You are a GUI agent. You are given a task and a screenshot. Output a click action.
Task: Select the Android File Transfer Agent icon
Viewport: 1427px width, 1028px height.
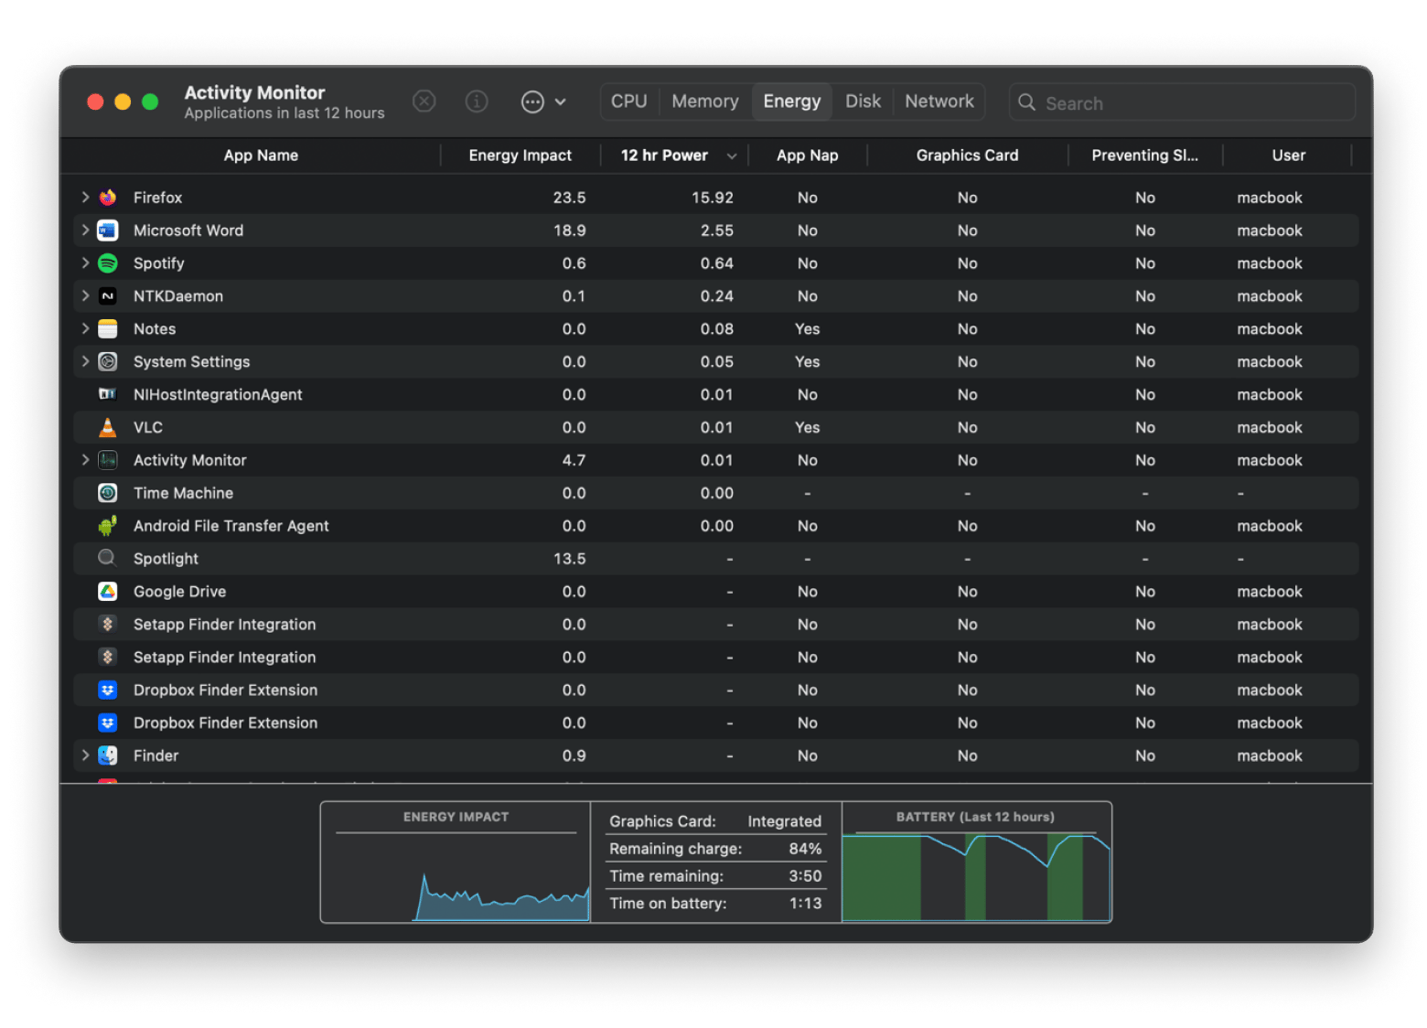click(x=108, y=526)
